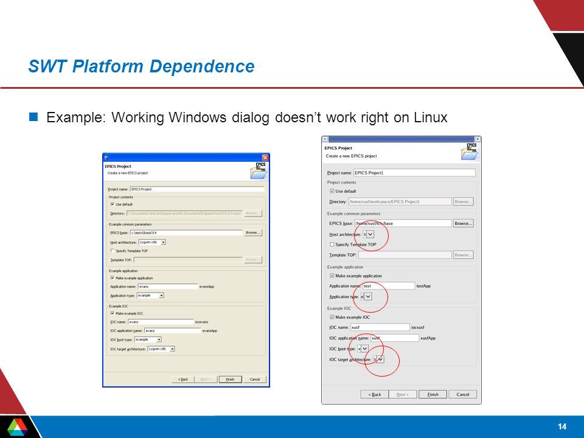Click Back button in Windows dialog

pyautogui.click(x=183, y=379)
